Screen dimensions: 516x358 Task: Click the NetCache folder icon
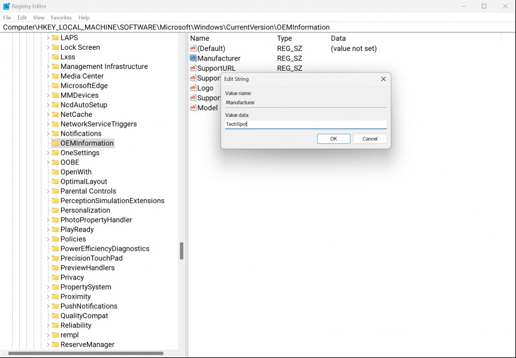pyautogui.click(x=55, y=115)
